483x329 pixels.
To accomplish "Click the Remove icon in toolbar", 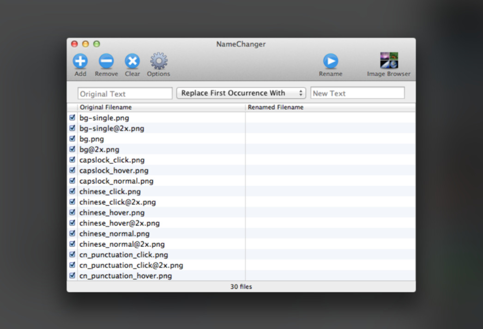I will 106,61.
